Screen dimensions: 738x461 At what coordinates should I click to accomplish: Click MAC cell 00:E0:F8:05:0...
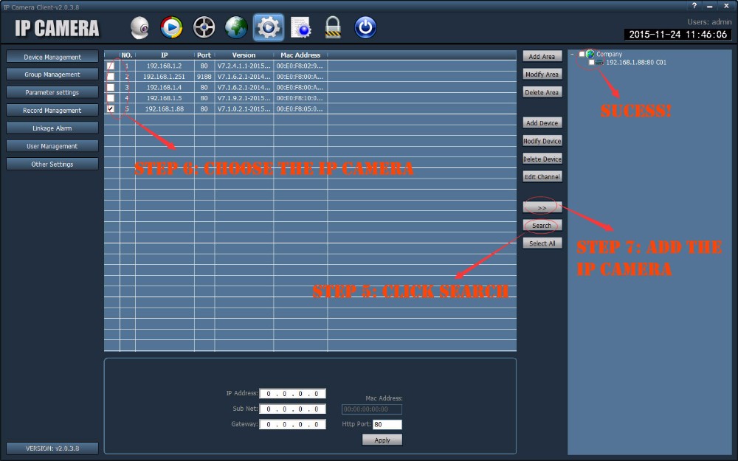click(x=300, y=108)
